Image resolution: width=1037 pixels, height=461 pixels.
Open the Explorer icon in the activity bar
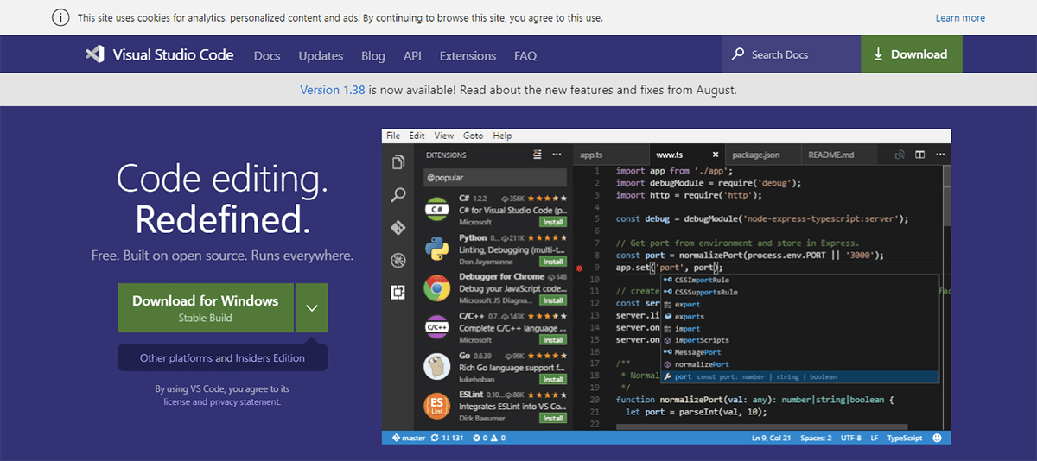(x=398, y=162)
